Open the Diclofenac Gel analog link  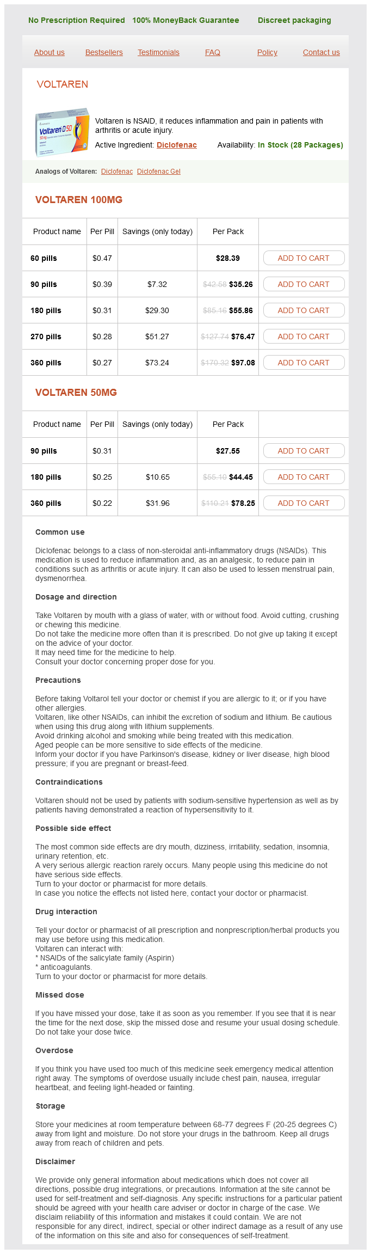(159, 172)
